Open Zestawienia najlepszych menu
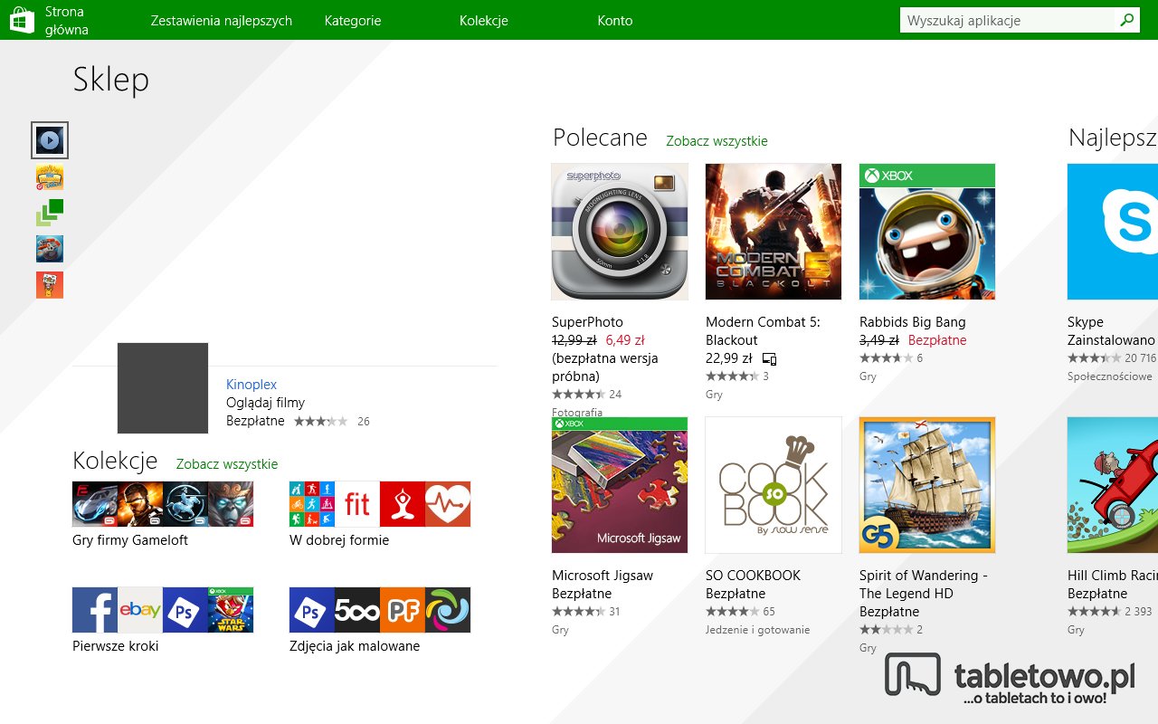 tap(222, 20)
